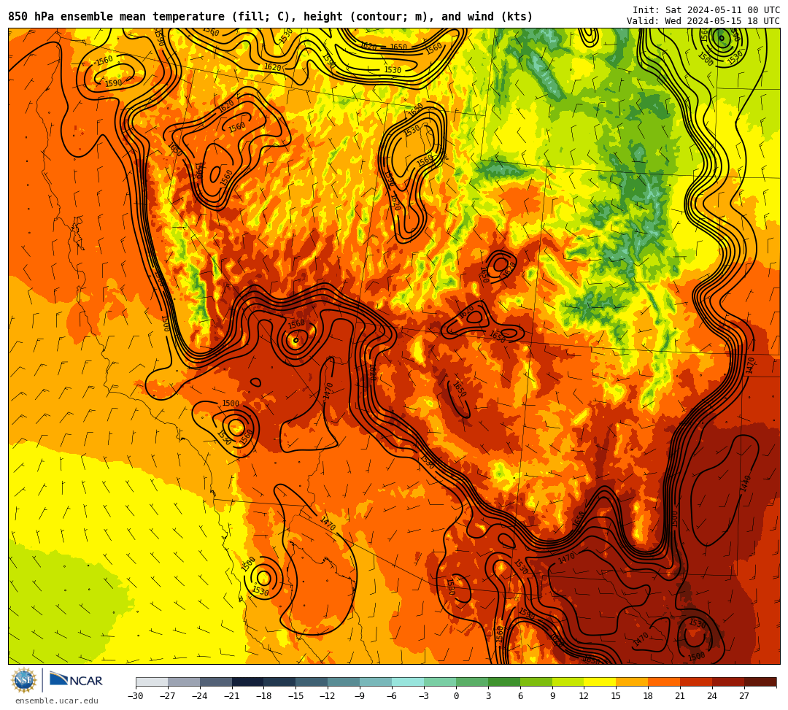Pick the -12 to -9 teal segment
This screenshot has height=710, width=788.
click(x=344, y=682)
